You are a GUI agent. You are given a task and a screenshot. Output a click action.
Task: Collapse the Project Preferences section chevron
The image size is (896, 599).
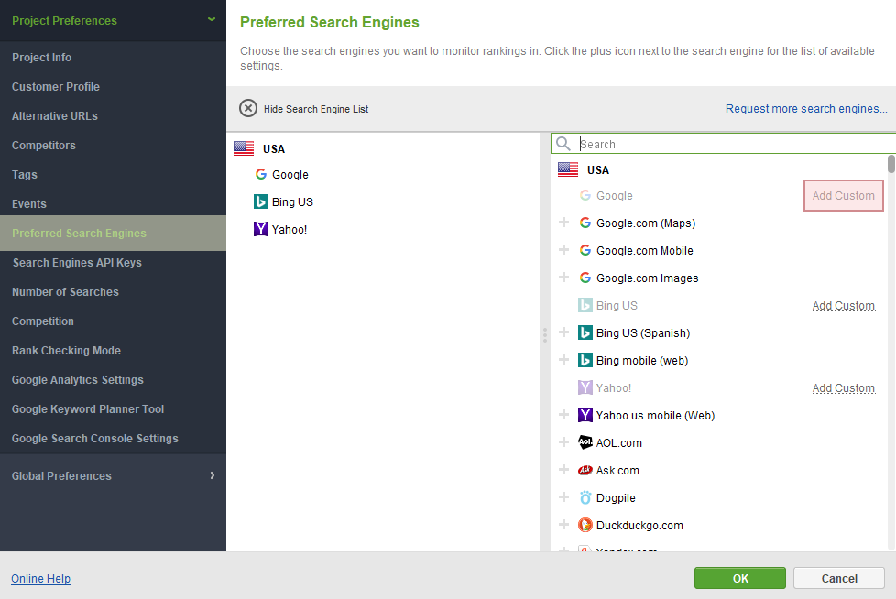(x=212, y=19)
